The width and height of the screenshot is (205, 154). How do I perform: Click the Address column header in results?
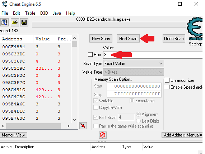pos(17,39)
